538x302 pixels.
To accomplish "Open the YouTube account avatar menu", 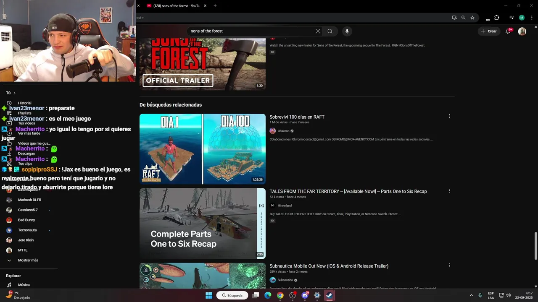I will pos(522,31).
